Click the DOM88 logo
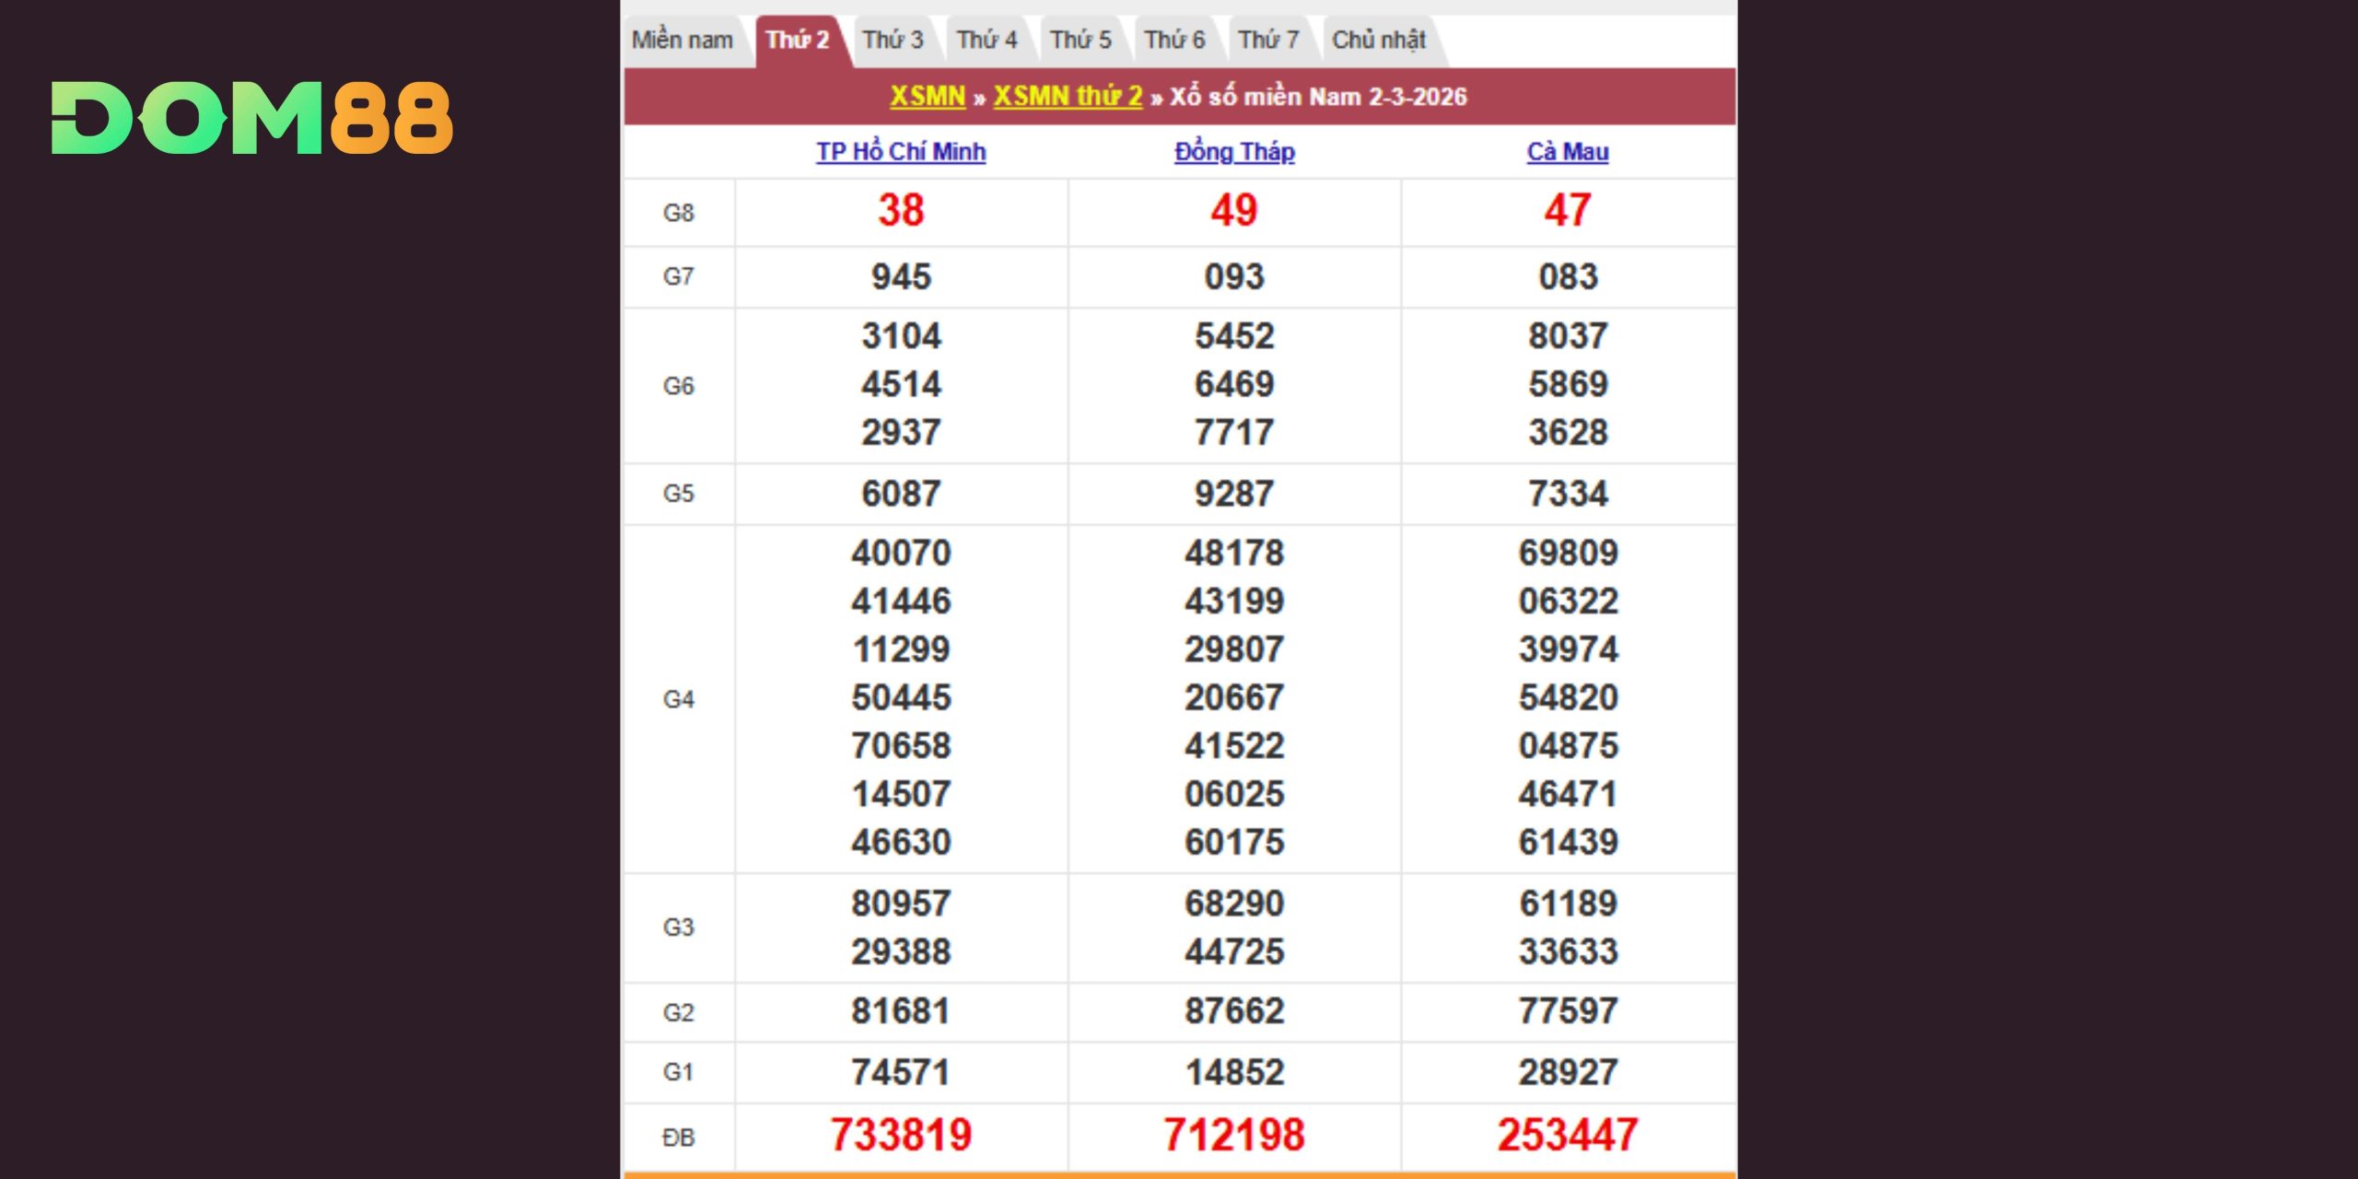 pos(251,118)
